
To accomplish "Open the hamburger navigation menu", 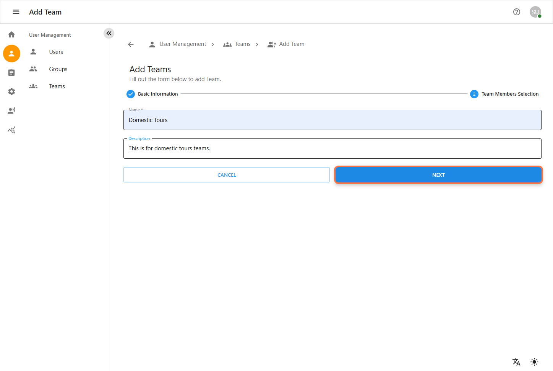I will 16,12.
